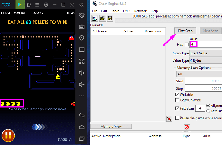Click the Next Scan button
Viewport: 222px width, 145px height.
pyautogui.click(x=211, y=31)
